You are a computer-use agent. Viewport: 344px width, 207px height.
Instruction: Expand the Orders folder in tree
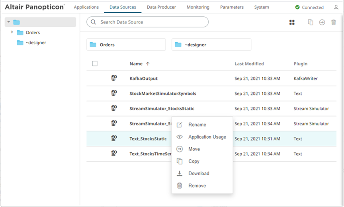point(12,32)
